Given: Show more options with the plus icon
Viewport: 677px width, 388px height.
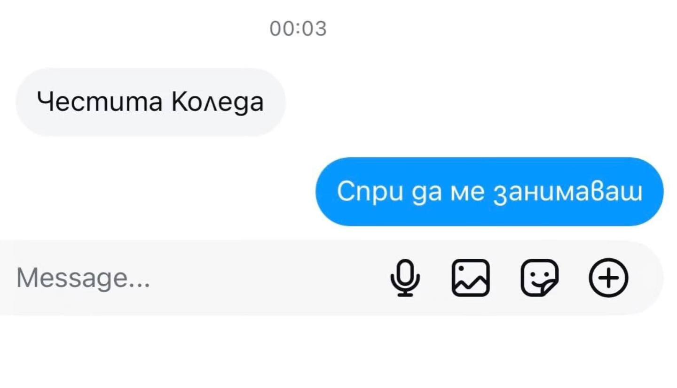Looking at the screenshot, I should [608, 278].
